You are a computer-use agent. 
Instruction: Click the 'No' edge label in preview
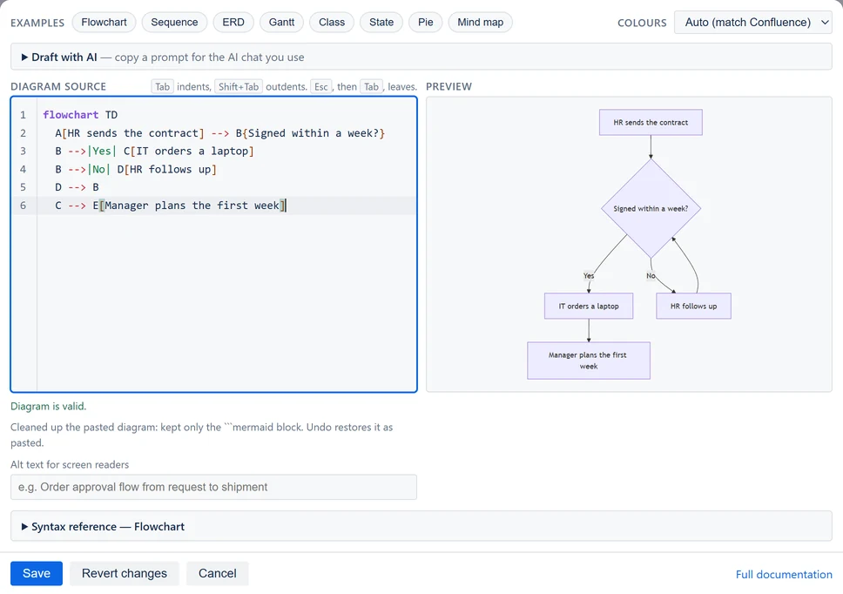coord(651,276)
